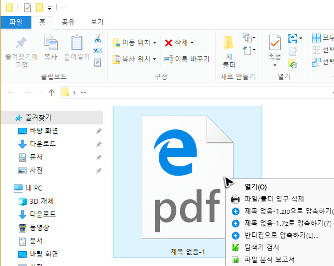Switch to the Share (공유) tab
This screenshot has height=266, width=334.
(68, 22)
